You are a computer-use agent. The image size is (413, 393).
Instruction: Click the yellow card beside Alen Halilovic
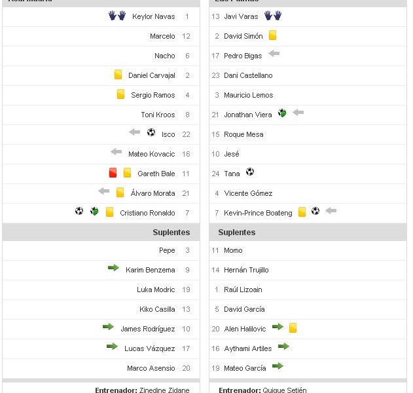[293, 327]
